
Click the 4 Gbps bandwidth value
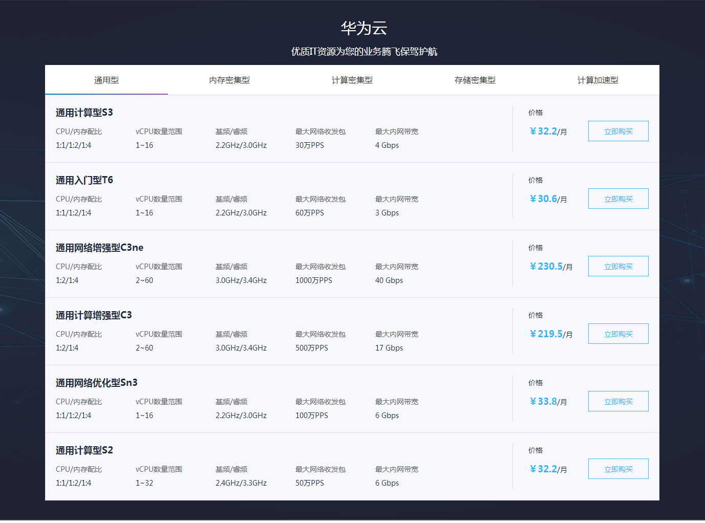point(387,145)
